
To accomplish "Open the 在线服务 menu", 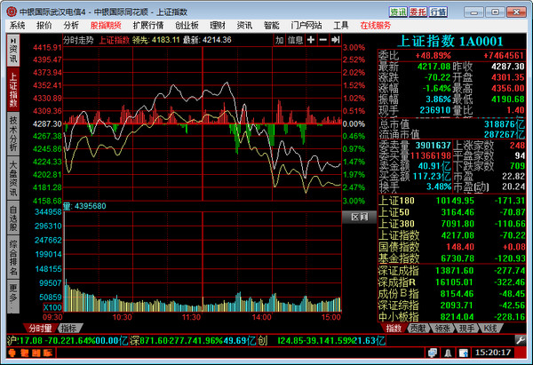I will pos(375,26).
